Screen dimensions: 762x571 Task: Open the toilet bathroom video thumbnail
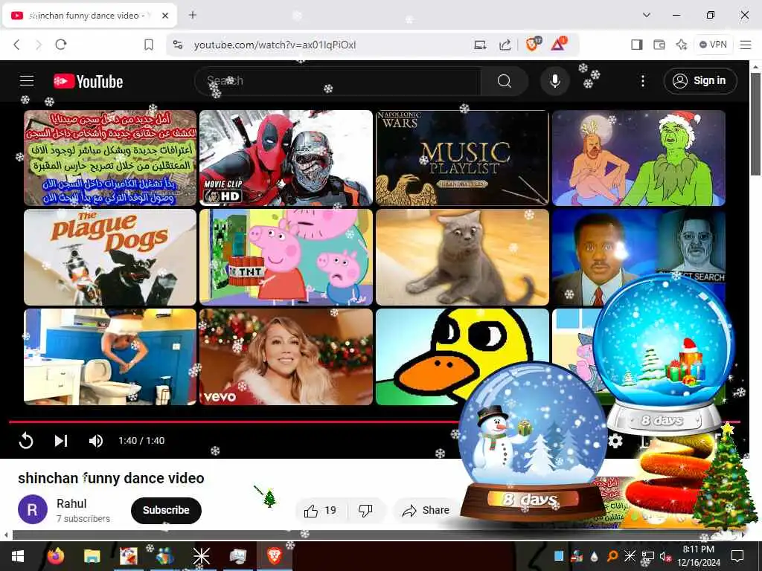tap(110, 357)
